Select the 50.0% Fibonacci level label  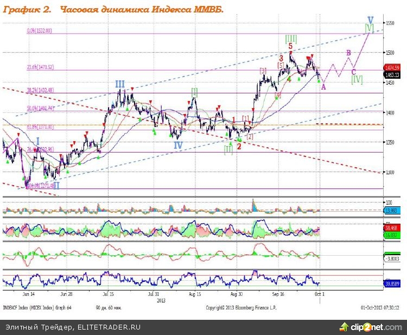[x=40, y=108]
